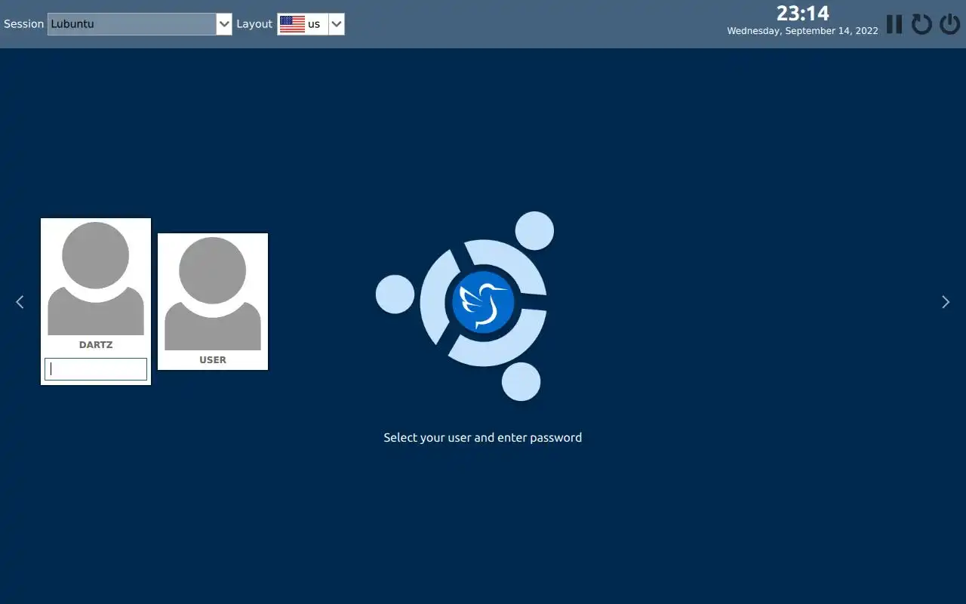Click the Layout label
The height and width of the screenshot is (604, 966).
click(254, 24)
